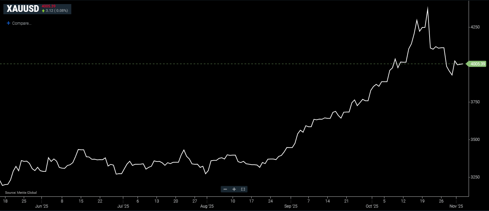The image size is (489, 211).
Task: Zoom in the chart with plus button
Action: pyautogui.click(x=234, y=189)
